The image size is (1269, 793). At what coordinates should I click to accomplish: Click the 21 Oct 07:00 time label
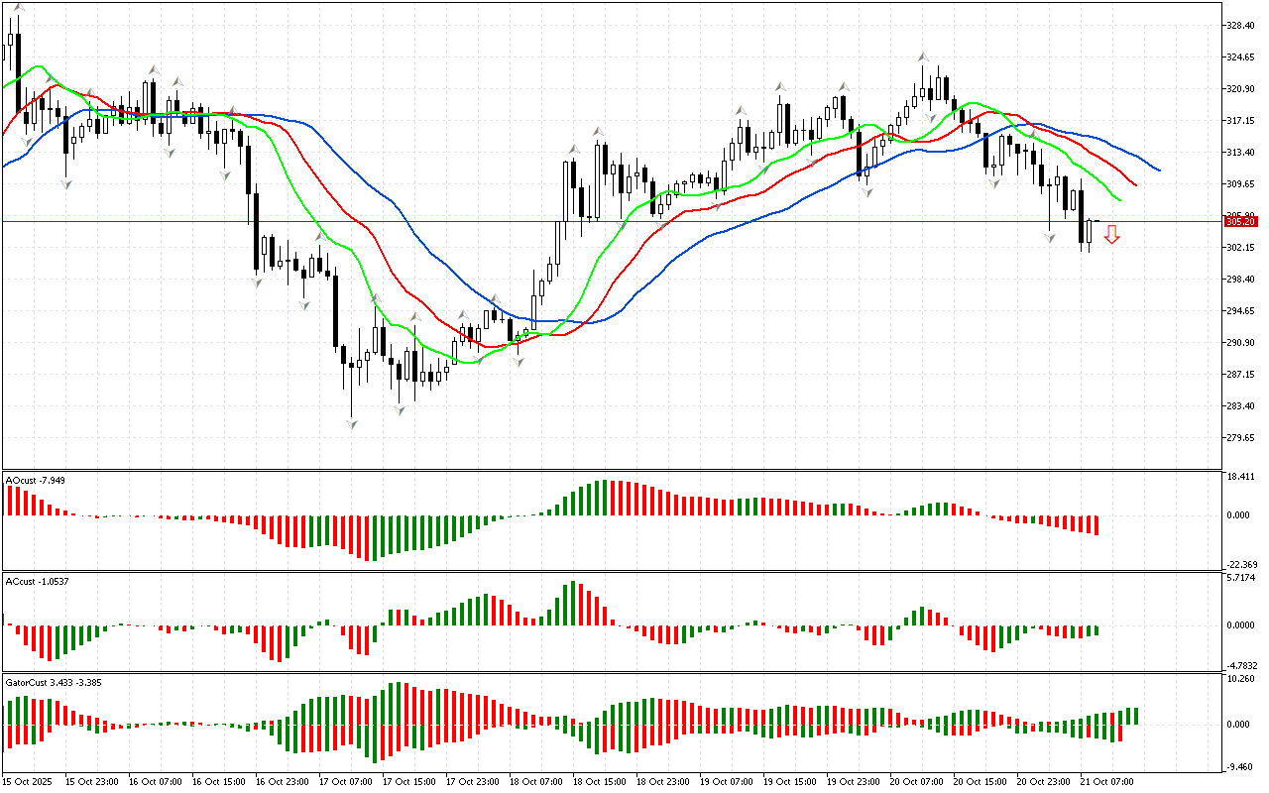tap(1108, 782)
